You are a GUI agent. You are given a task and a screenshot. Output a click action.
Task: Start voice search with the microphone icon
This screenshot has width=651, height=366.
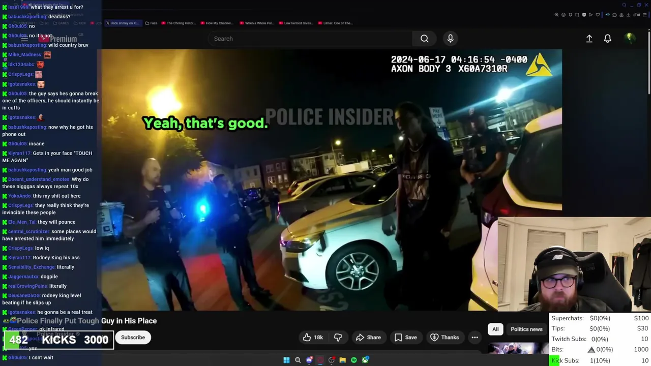coord(450,39)
